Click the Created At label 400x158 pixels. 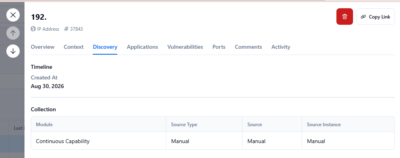44,77
